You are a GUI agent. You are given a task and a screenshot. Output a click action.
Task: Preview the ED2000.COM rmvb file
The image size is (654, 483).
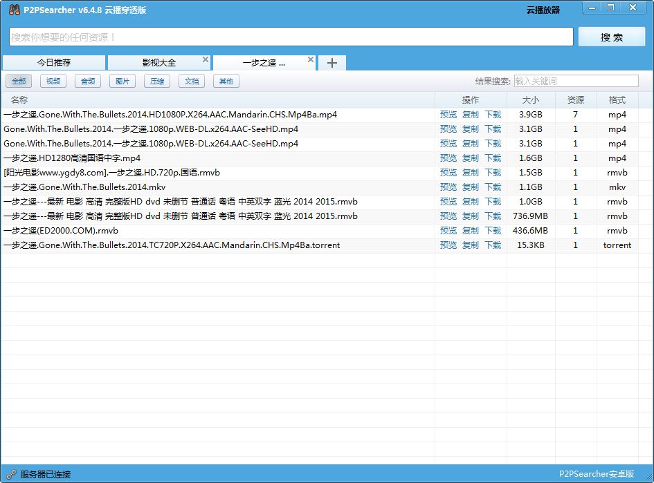click(x=448, y=231)
